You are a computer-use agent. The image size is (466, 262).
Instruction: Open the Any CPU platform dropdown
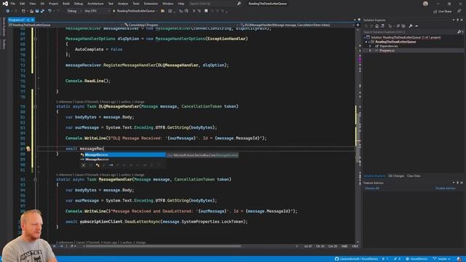click(97, 11)
